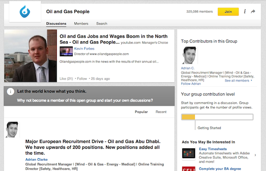Click the 325,086 members count
The height and width of the screenshot is (171, 266).
[199, 12]
